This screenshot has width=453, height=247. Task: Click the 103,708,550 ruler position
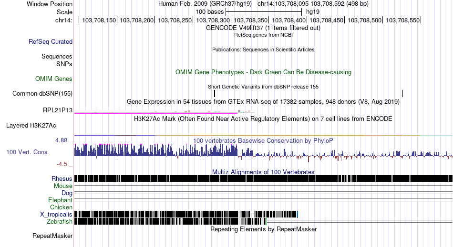click(403, 20)
